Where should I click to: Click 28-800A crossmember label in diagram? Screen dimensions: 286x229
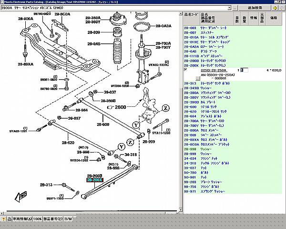(x=26, y=19)
